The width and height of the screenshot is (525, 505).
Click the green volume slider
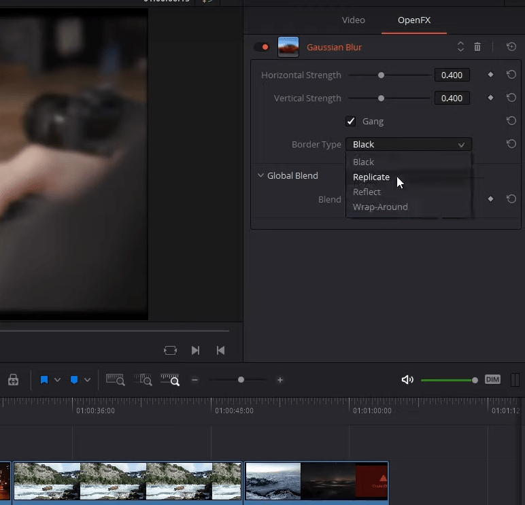click(450, 380)
